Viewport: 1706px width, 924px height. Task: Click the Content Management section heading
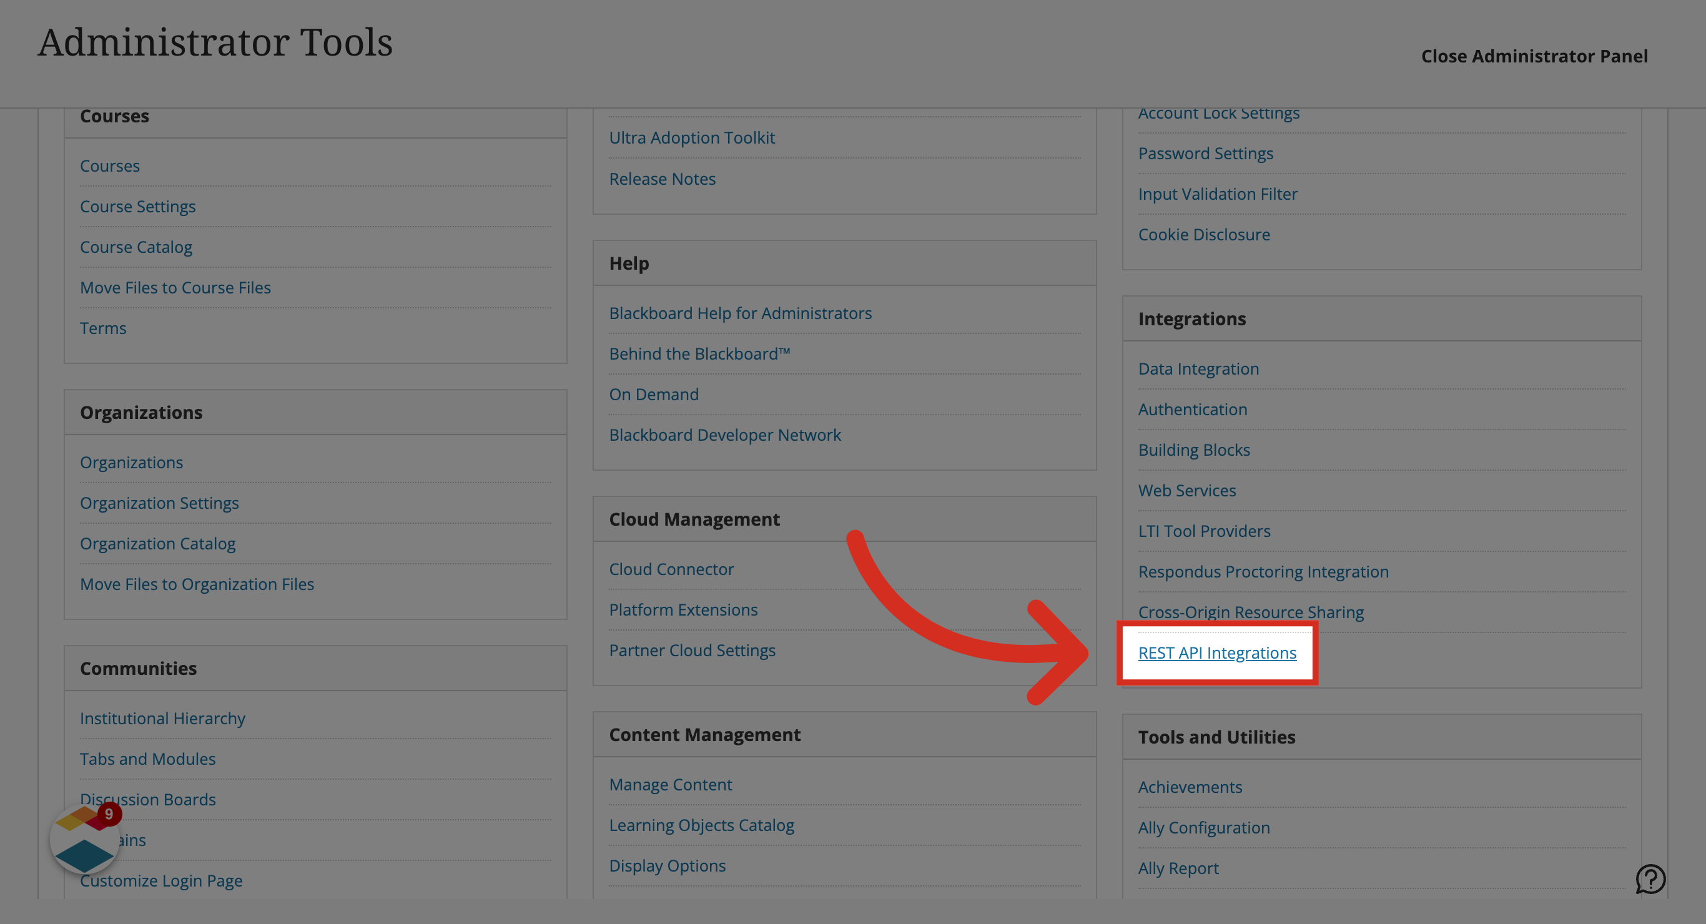[x=704, y=735]
